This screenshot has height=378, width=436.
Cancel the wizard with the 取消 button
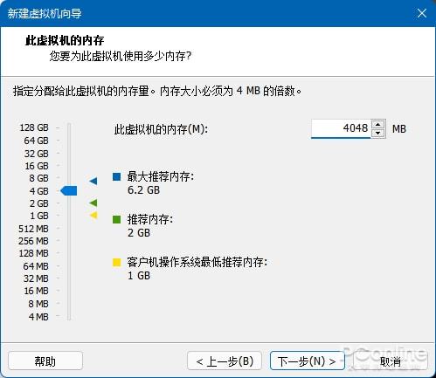tap(391, 361)
